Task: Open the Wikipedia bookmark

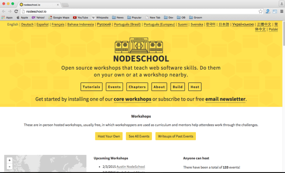Action: (100, 18)
